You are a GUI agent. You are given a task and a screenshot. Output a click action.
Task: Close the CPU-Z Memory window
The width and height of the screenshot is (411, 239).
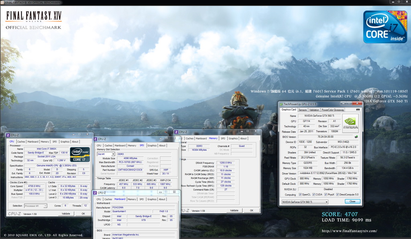pyautogui.click(x=256, y=131)
